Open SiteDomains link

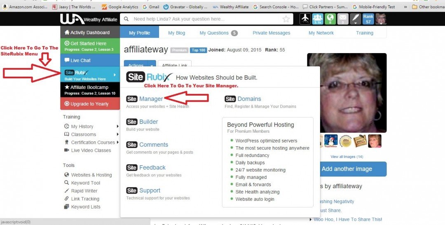click(243, 99)
